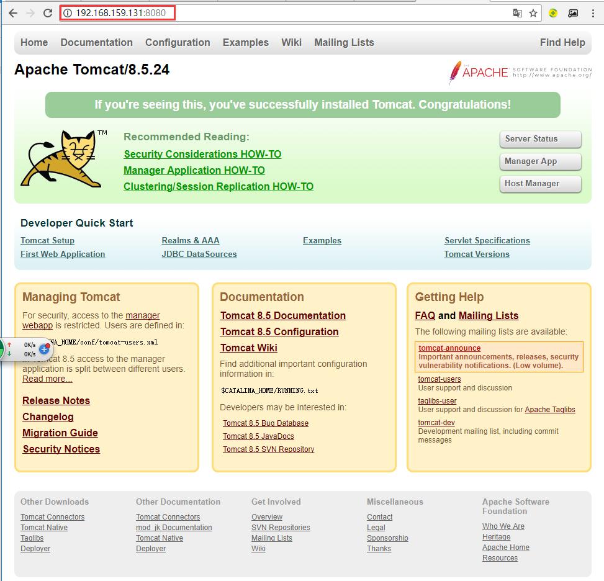This screenshot has height=581, width=604.
Task: Open Find Help in the navigation bar
Action: pos(562,42)
